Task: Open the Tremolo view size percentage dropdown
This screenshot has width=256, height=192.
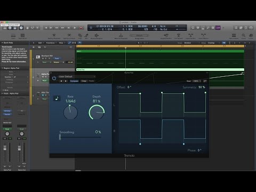Action: 197,81
